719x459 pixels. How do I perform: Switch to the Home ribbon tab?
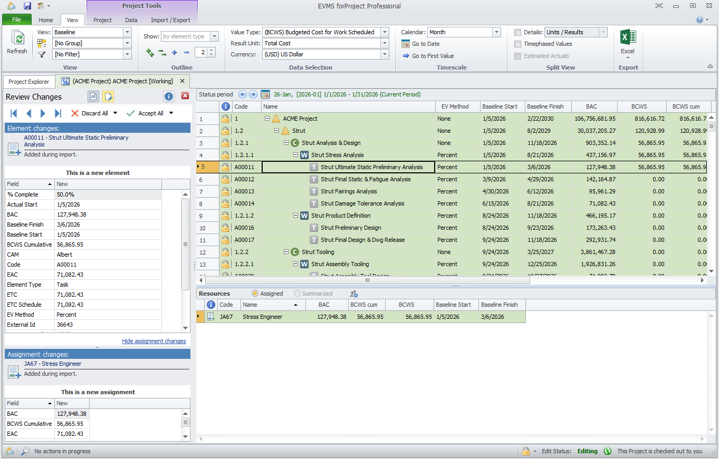[x=46, y=20]
